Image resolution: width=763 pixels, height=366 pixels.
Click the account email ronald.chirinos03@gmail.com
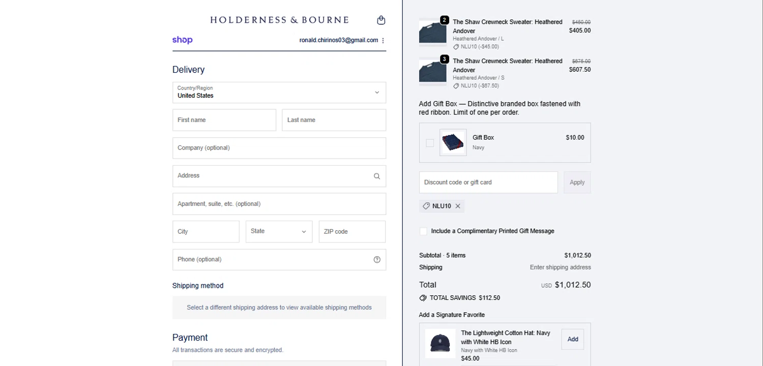pyautogui.click(x=339, y=40)
